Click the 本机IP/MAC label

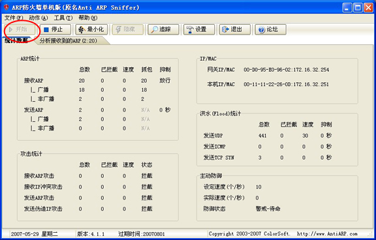pos(221,84)
